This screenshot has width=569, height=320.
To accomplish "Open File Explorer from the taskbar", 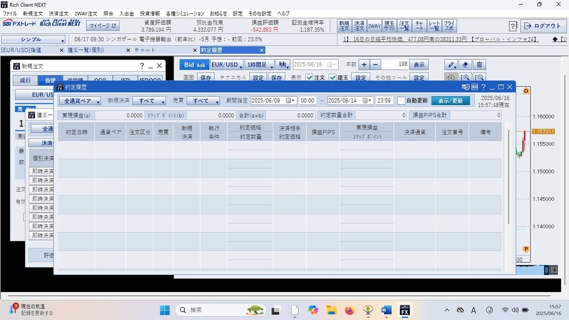I will click(331, 311).
